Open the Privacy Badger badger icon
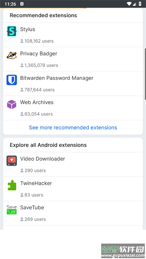146x259 pixels. [x=12, y=55]
